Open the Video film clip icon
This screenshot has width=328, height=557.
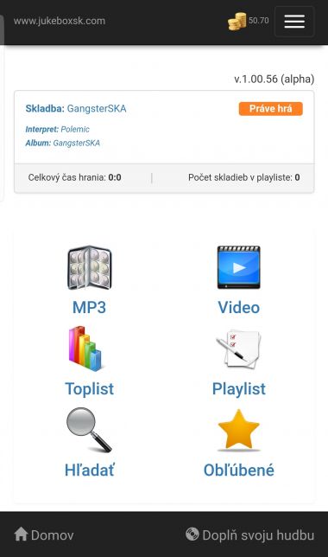coord(238,267)
